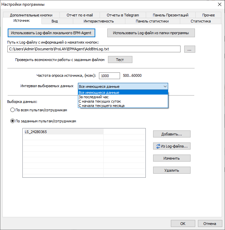The height and width of the screenshot is (230, 225).
Task: Collapse the Интервал выбираемых данных dropdown arrow
Action: point(165,87)
